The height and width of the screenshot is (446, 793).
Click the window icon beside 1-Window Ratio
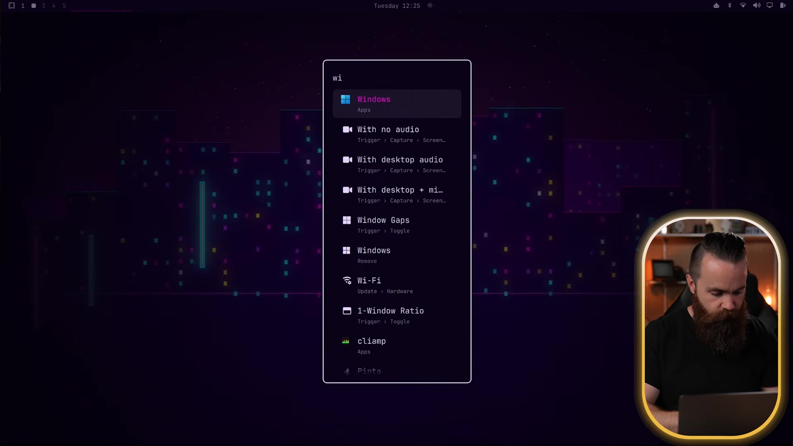(x=347, y=311)
